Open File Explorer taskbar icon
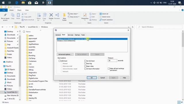Image resolution: width=184 pixels, height=104 pixels. click(23, 3)
